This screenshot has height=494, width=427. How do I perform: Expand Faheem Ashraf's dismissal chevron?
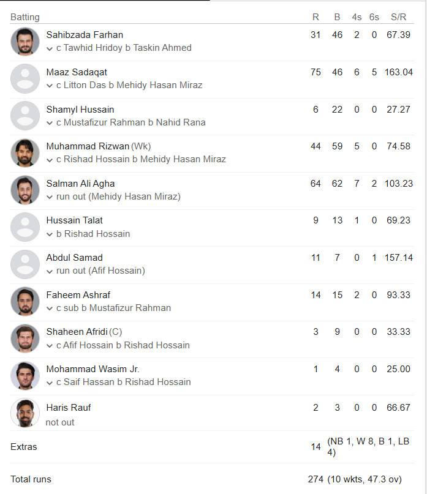point(50,309)
